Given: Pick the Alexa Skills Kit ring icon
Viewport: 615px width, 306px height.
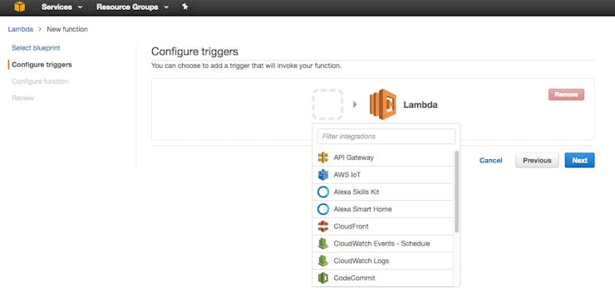Looking at the screenshot, I should click(322, 192).
